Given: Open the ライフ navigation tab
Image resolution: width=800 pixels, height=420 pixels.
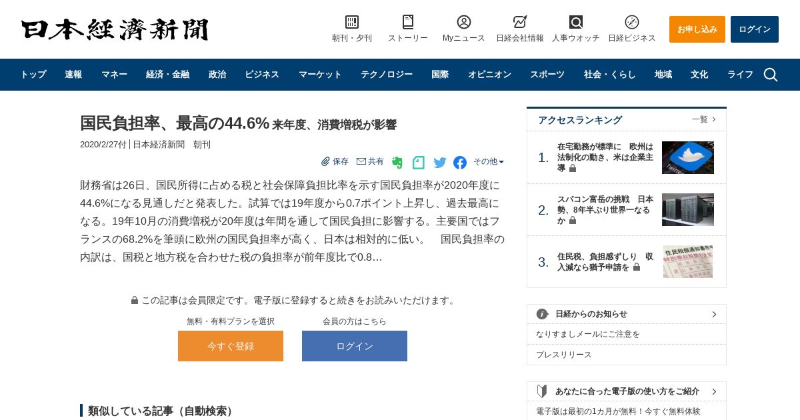Looking at the screenshot, I should (x=740, y=75).
